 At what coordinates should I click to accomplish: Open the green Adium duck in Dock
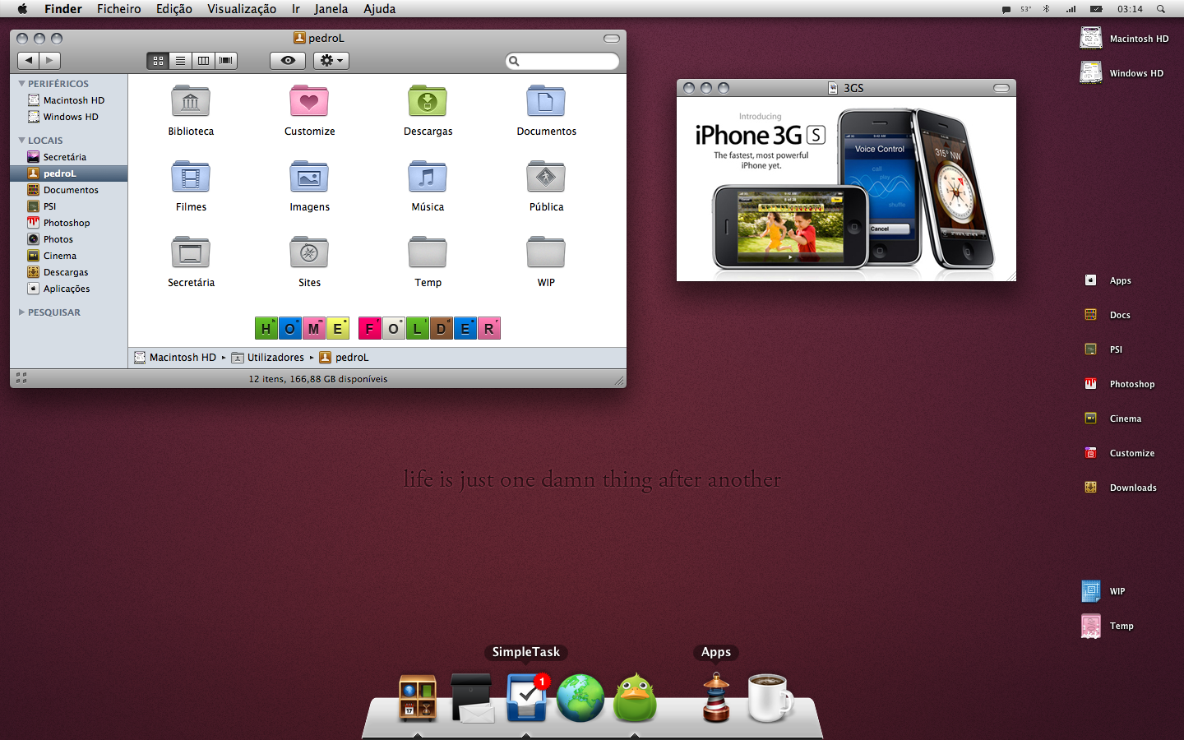tap(635, 697)
